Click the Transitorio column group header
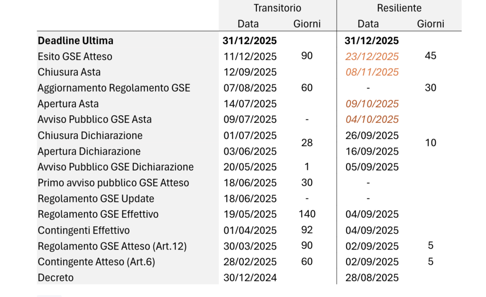Image resolution: width=486 pixels, height=297 pixels. (x=277, y=8)
